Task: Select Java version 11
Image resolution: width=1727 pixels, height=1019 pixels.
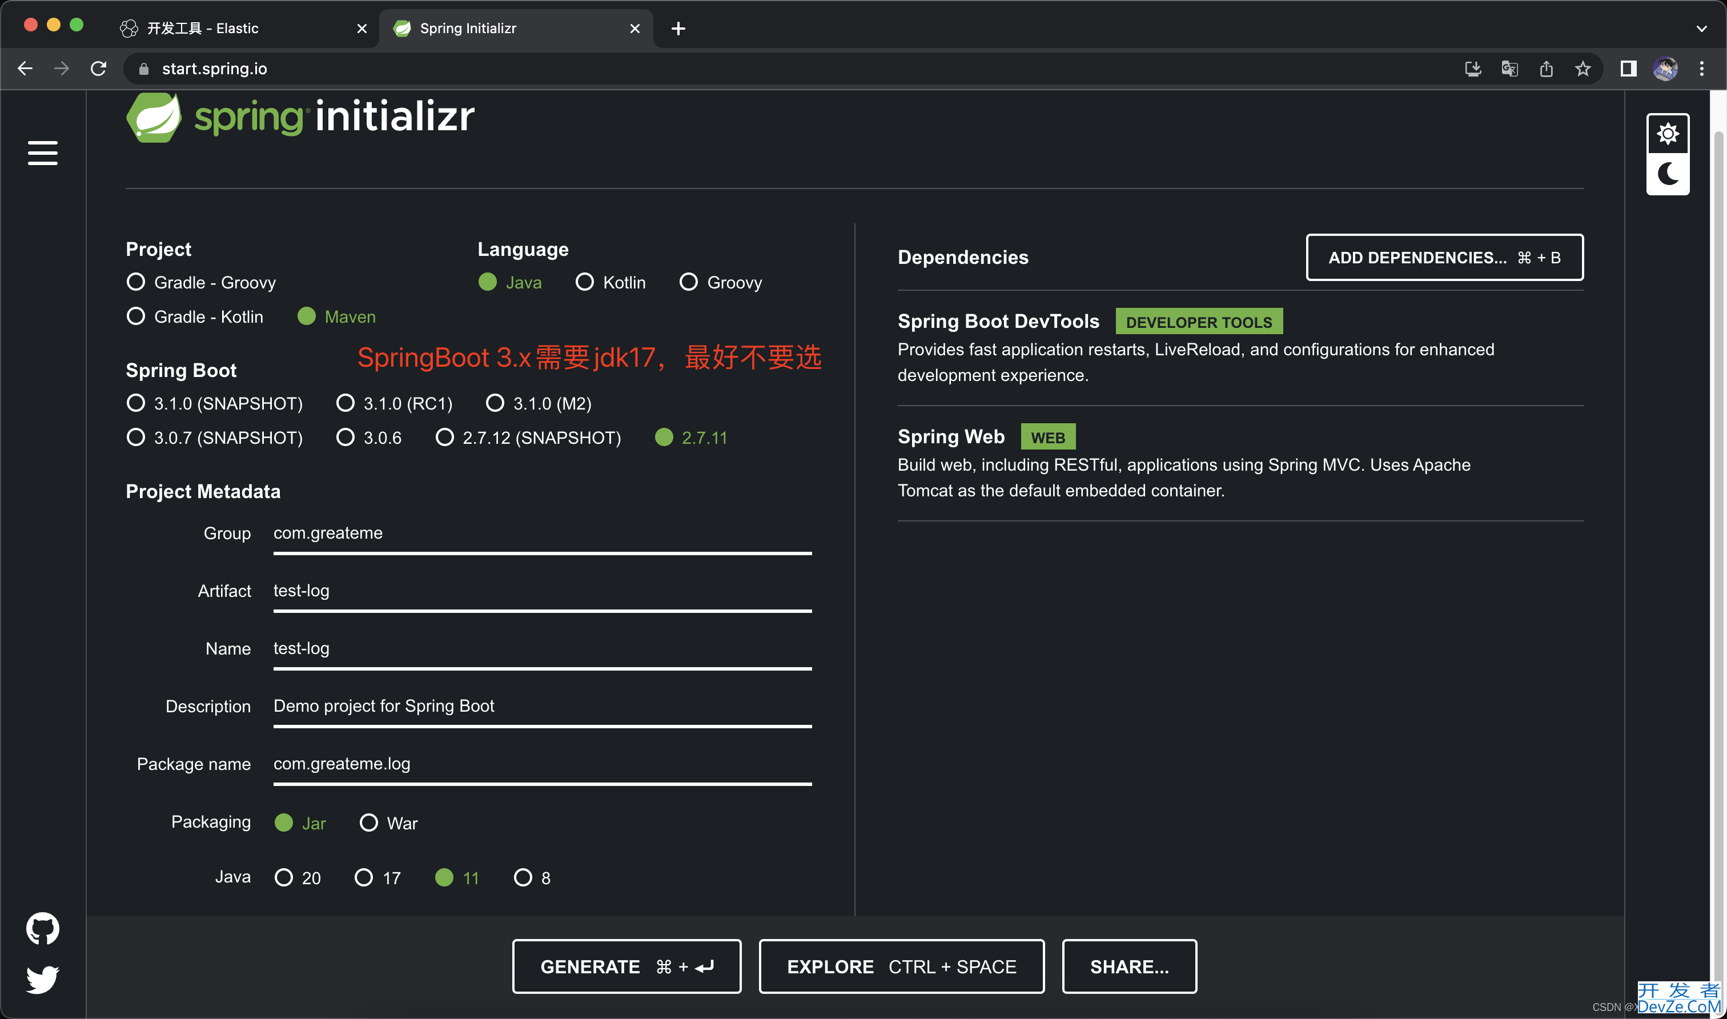Action: [457, 877]
